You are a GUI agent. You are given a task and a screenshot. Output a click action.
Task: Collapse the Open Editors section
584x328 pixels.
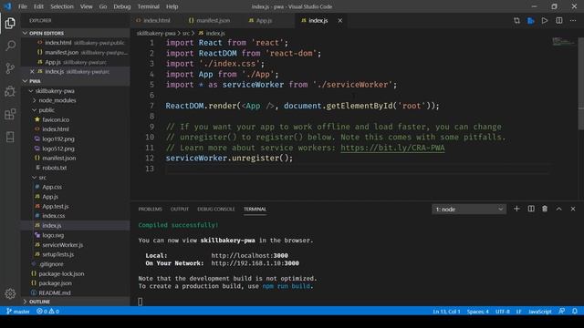(x=76, y=33)
